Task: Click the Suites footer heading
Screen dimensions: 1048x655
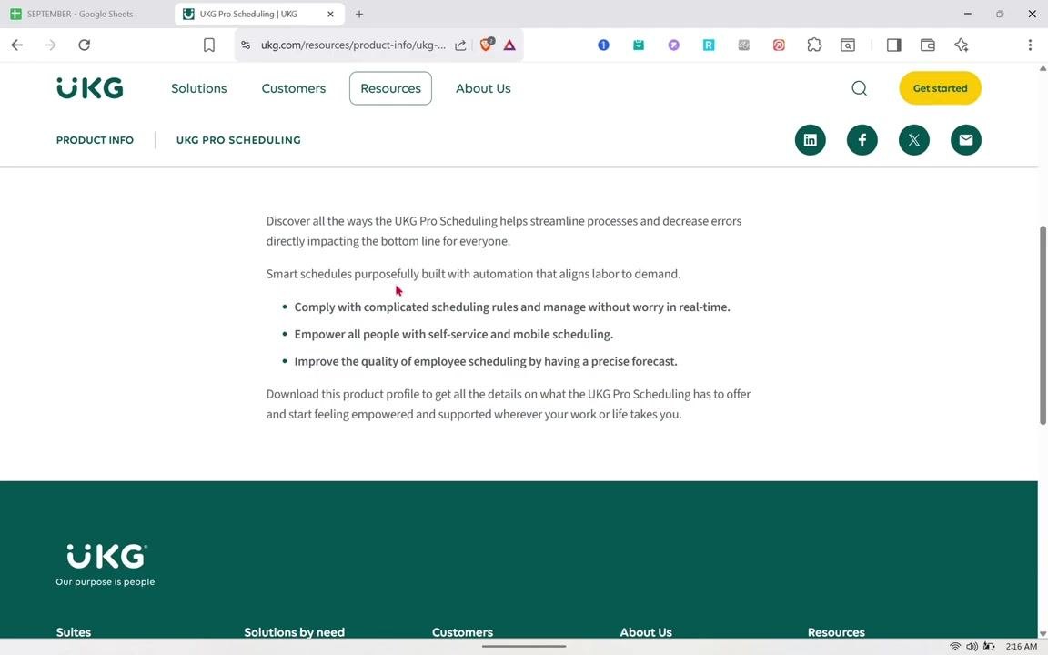Action: pos(74,631)
